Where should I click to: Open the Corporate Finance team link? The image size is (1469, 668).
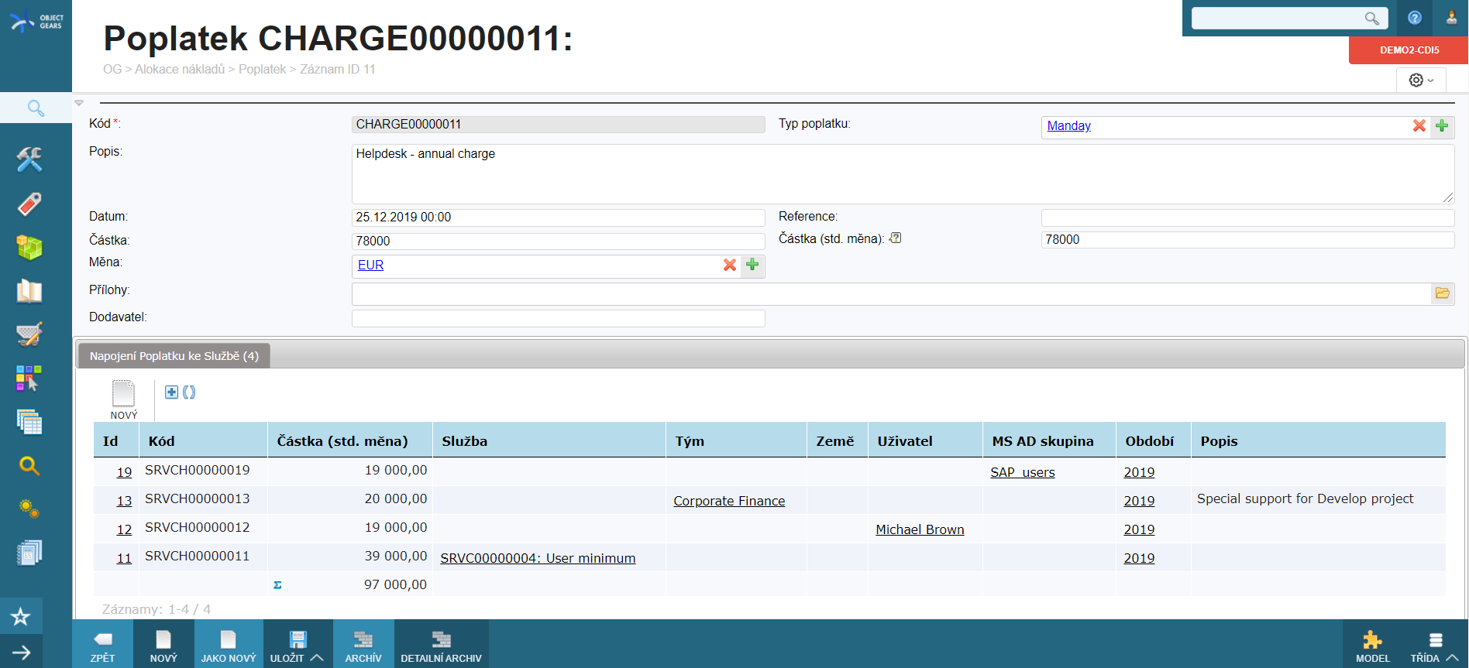pos(728,502)
